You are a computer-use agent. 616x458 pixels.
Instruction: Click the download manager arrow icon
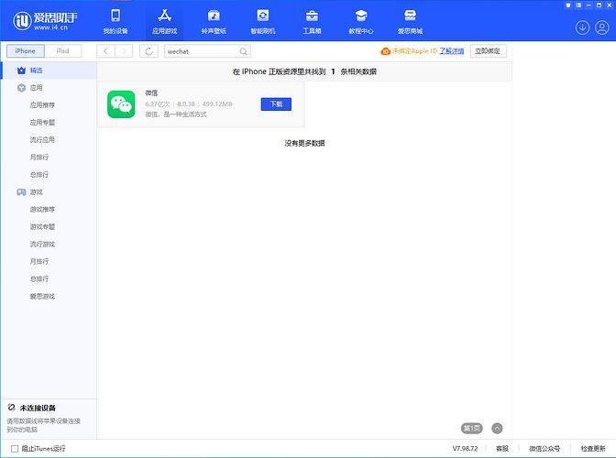pyautogui.click(x=582, y=27)
